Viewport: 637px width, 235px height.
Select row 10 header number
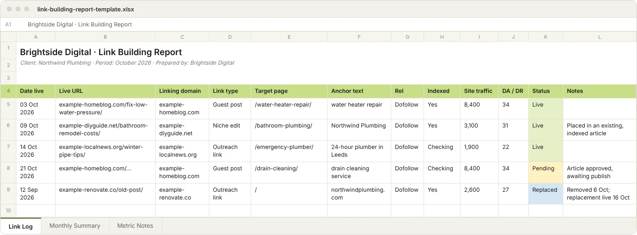pos(8,210)
